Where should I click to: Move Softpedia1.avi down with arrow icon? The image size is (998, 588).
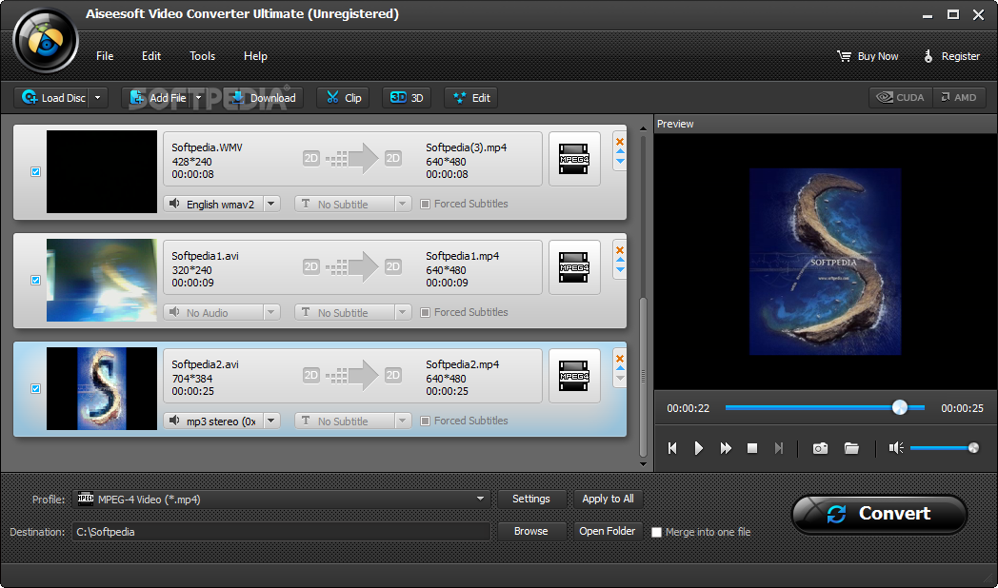click(620, 269)
